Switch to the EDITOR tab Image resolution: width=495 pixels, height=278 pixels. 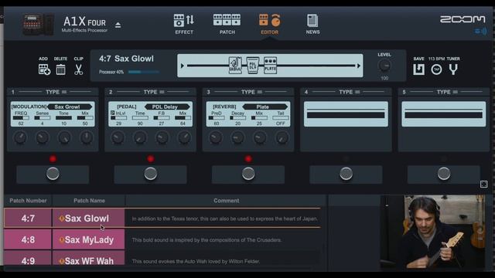[270, 24]
